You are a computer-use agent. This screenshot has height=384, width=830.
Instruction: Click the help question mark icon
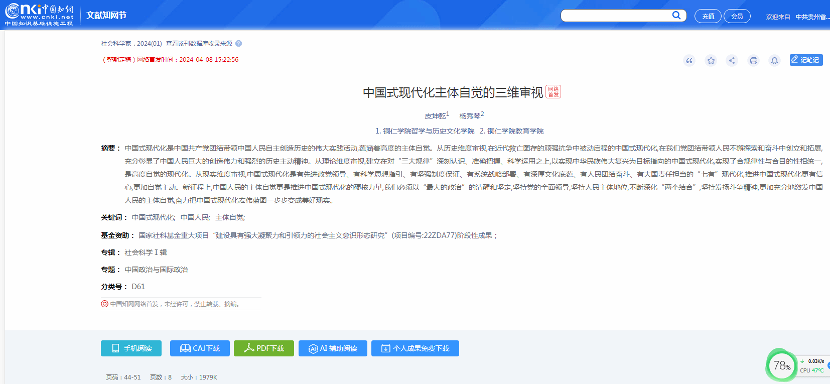239,44
